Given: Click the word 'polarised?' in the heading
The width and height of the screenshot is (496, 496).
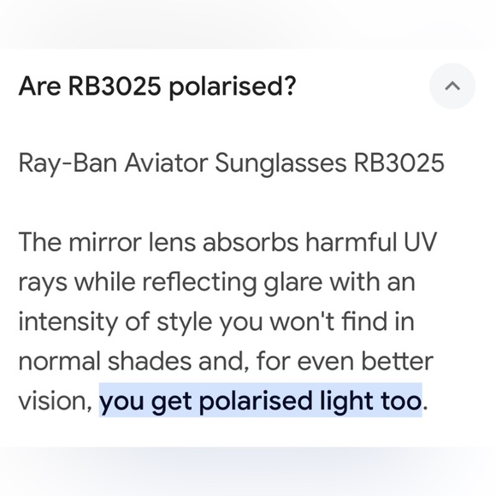Looking at the screenshot, I should click(233, 87).
